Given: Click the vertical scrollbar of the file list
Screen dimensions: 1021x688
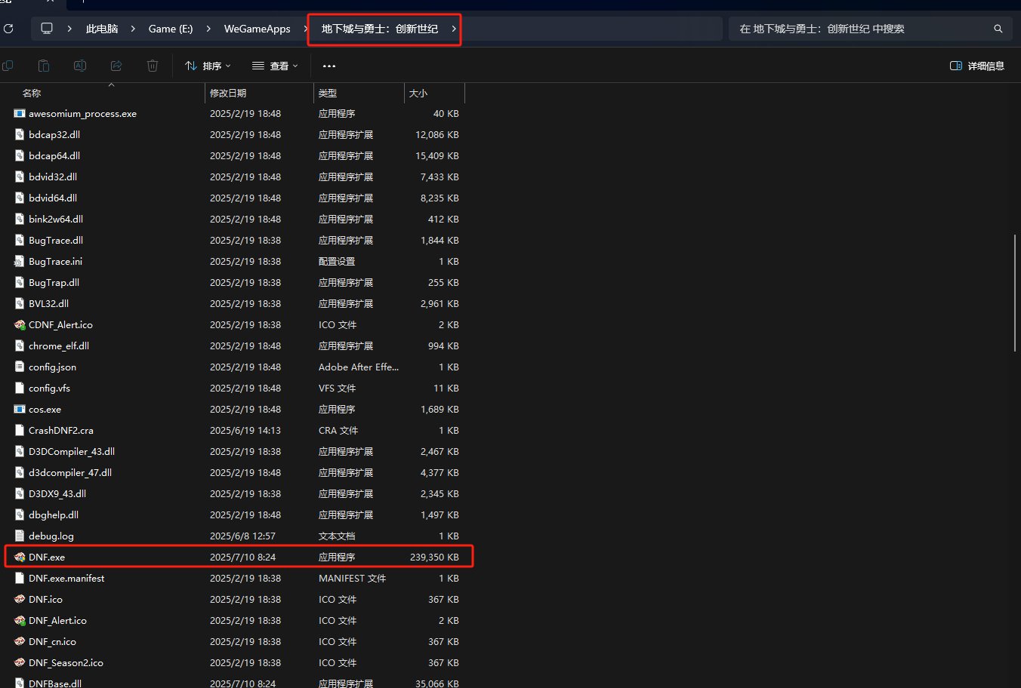Looking at the screenshot, I should [x=1015, y=293].
